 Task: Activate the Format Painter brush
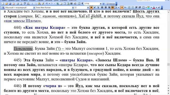(43, 4)
